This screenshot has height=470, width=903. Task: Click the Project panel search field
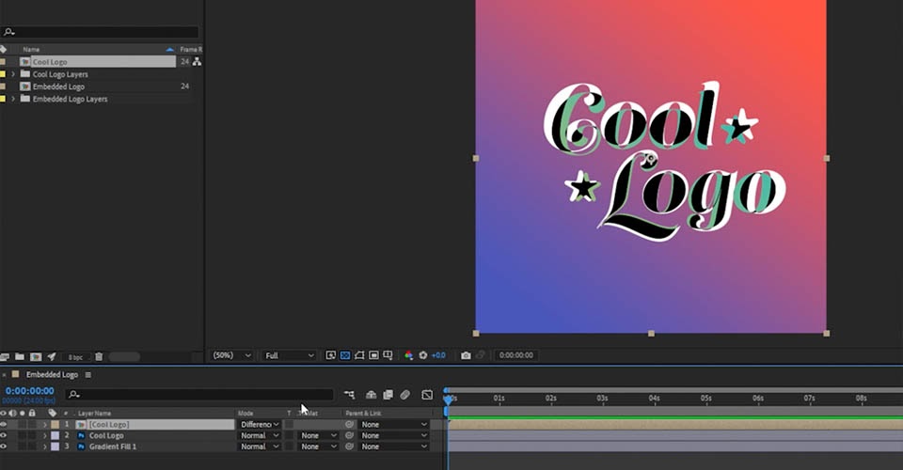(100, 32)
